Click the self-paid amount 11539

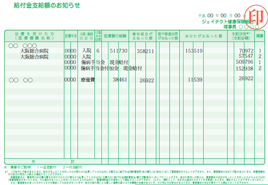tap(195, 80)
